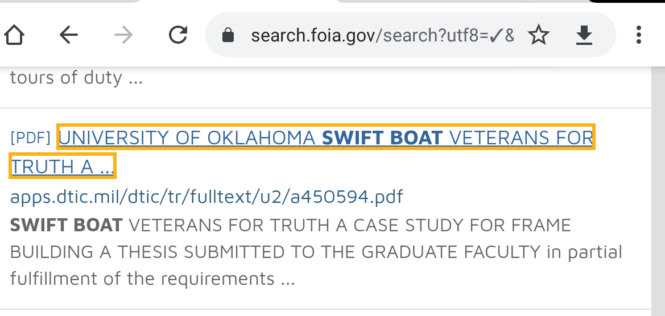The width and height of the screenshot is (665, 316).
Task: Select the browser tab at the top left
Action: click(68, 1)
